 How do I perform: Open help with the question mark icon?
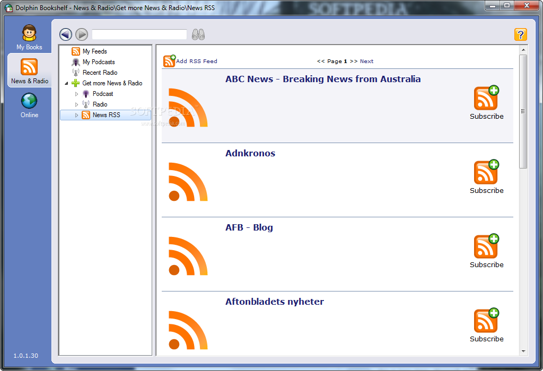(x=521, y=34)
